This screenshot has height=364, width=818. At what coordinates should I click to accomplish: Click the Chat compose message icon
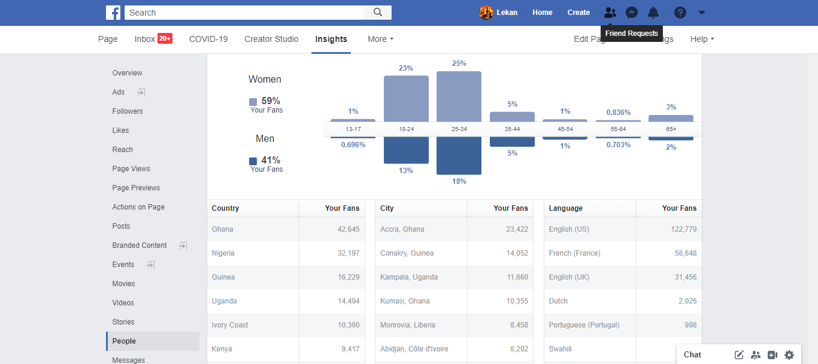pyautogui.click(x=739, y=355)
